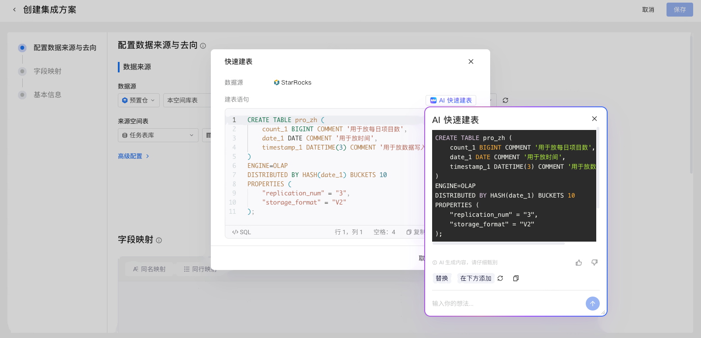Click the AI 生成内容 notice info icon
Viewport: 701px width, 338px height.
435,263
